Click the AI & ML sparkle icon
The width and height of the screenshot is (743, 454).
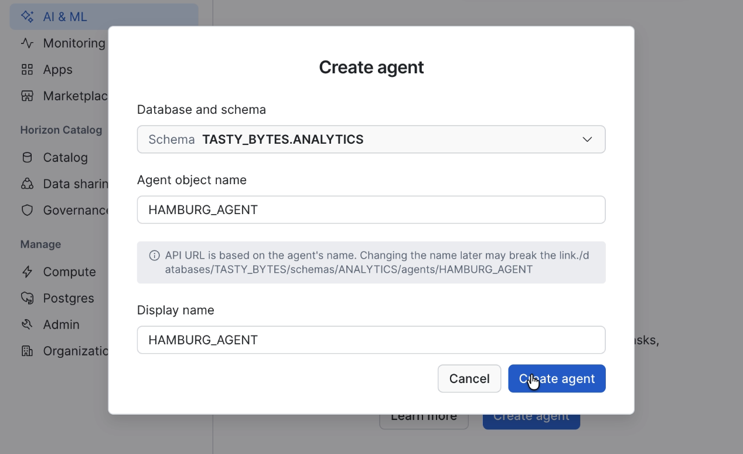27,16
